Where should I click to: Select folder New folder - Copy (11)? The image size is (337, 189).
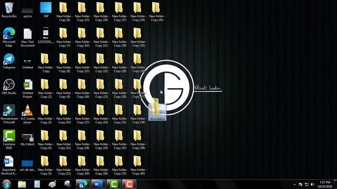coord(64,140)
